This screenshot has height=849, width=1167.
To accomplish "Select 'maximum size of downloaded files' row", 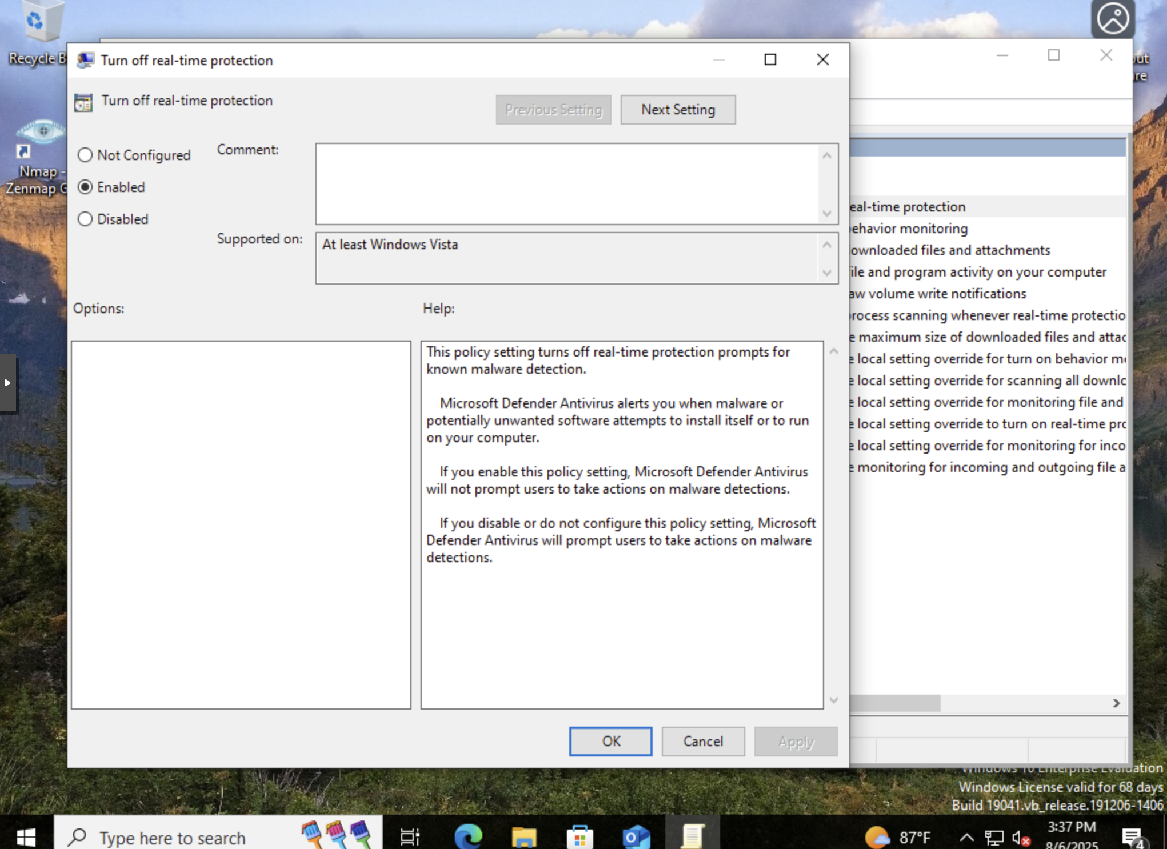I will [x=988, y=337].
